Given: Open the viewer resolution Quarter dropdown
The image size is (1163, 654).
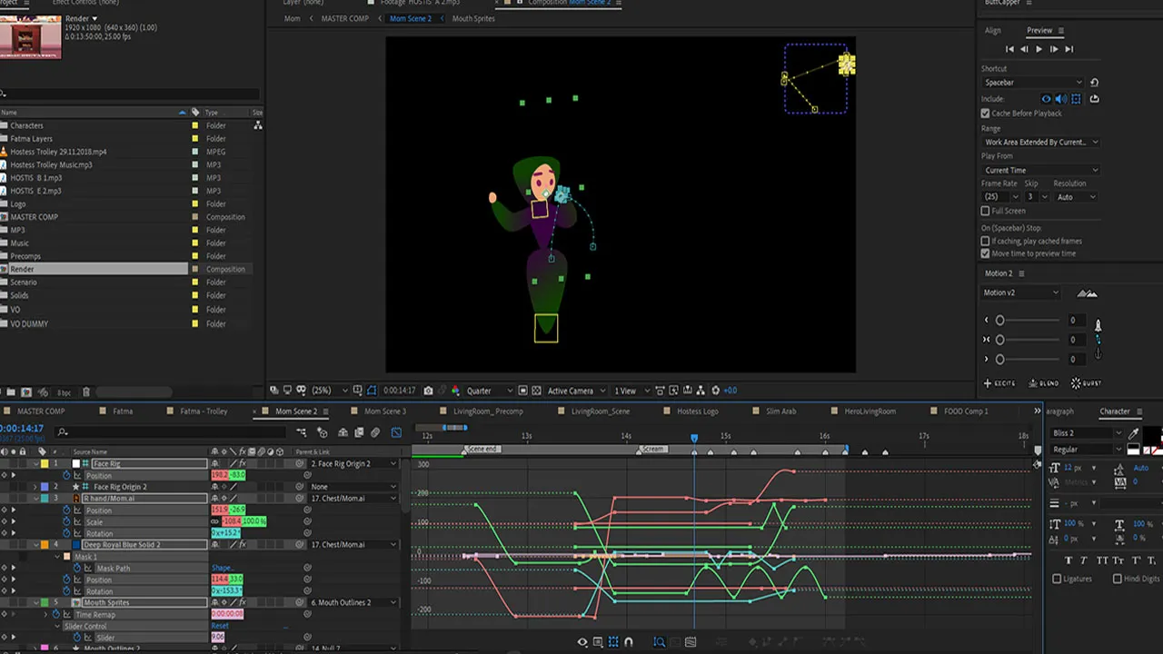Looking at the screenshot, I should [x=489, y=391].
